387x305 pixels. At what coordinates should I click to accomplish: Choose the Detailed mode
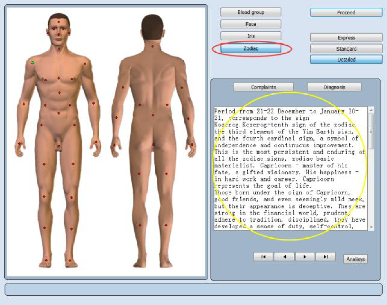(346, 59)
